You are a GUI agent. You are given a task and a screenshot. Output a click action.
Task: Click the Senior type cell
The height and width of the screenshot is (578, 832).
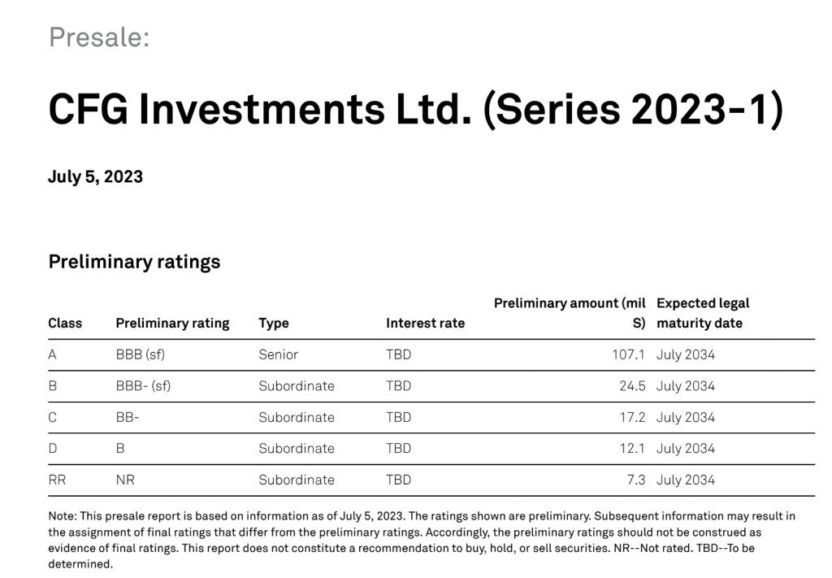click(x=278, y=354)
